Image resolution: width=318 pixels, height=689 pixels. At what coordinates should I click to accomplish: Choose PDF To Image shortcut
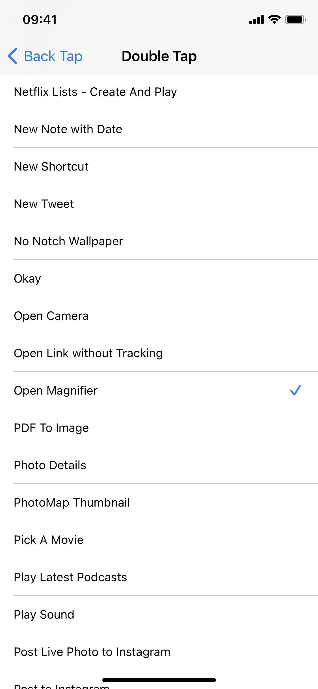[x=159, y=428]
